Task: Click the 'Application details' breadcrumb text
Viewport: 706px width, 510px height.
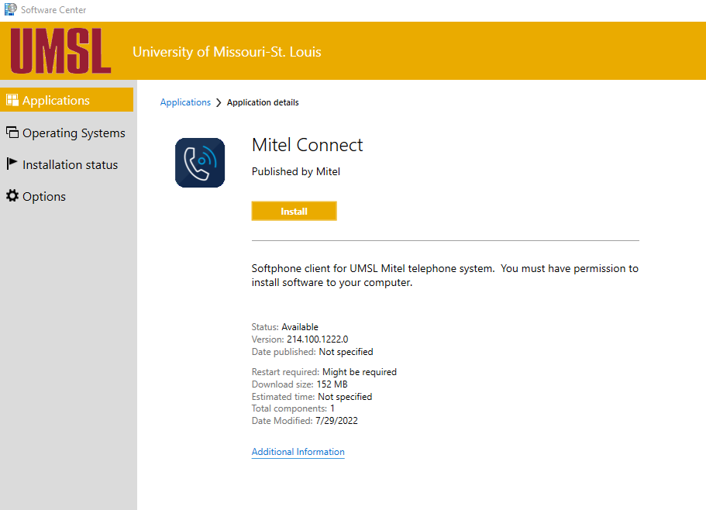Action: coord(263,102)
